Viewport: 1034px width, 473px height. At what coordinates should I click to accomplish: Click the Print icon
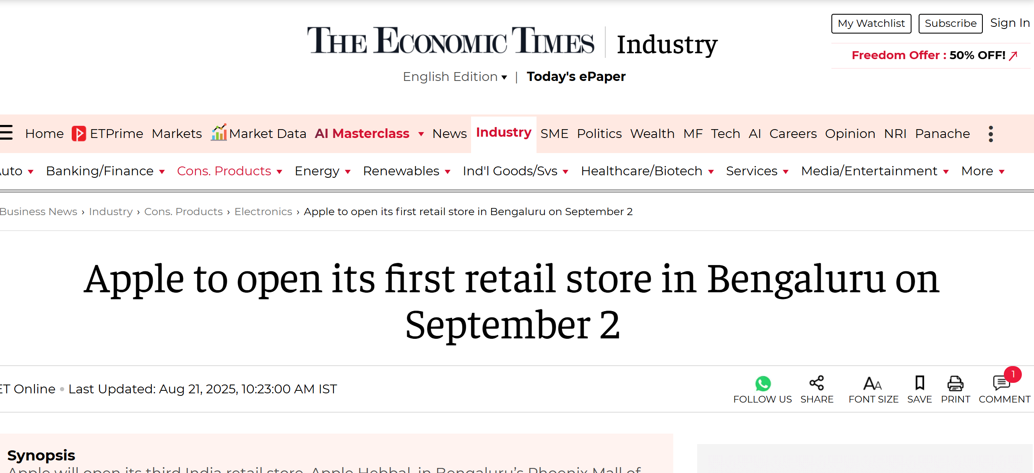pyautogui.click(x=955, y=383)
